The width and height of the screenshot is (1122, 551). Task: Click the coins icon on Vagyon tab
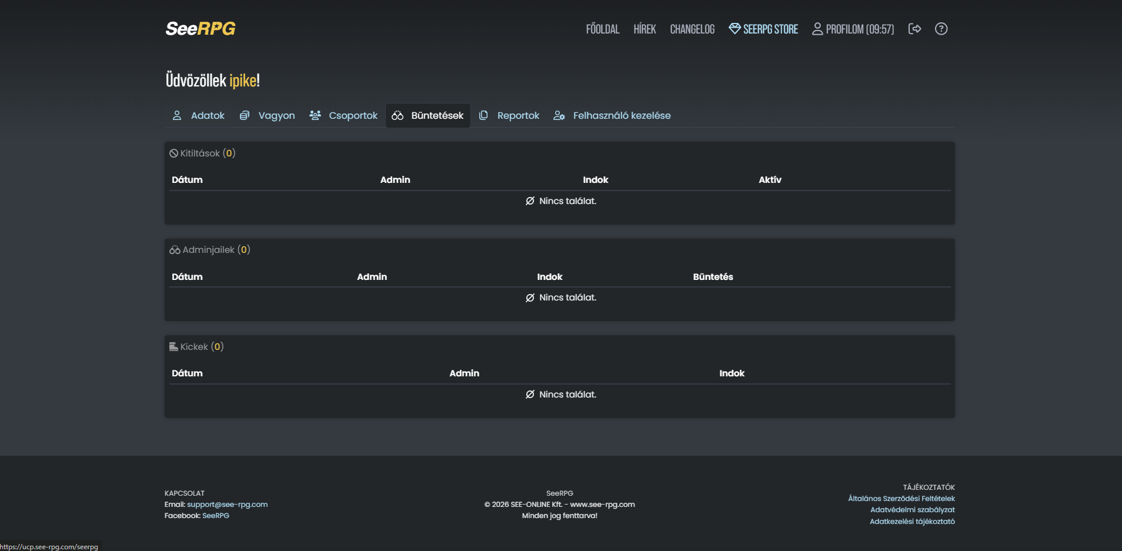(x=245, y=115)
